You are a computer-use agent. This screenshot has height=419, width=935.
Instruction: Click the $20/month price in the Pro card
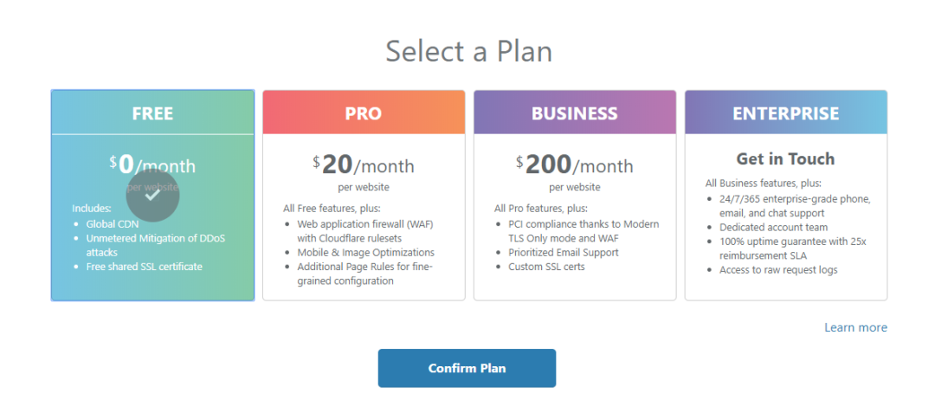click(363, 164)
